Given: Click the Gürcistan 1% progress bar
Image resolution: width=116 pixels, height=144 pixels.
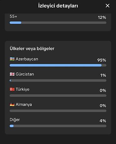Looking at the screenshot, I should pyautogui.click(x=58, y=80).
